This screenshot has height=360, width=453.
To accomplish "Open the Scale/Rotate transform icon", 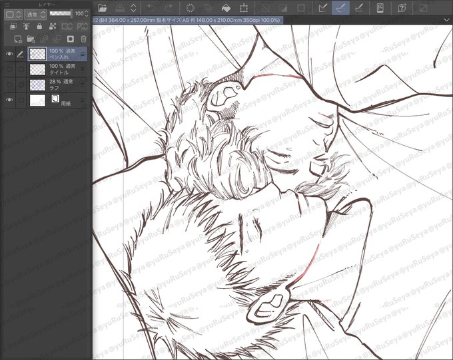I will pos(244,8).
